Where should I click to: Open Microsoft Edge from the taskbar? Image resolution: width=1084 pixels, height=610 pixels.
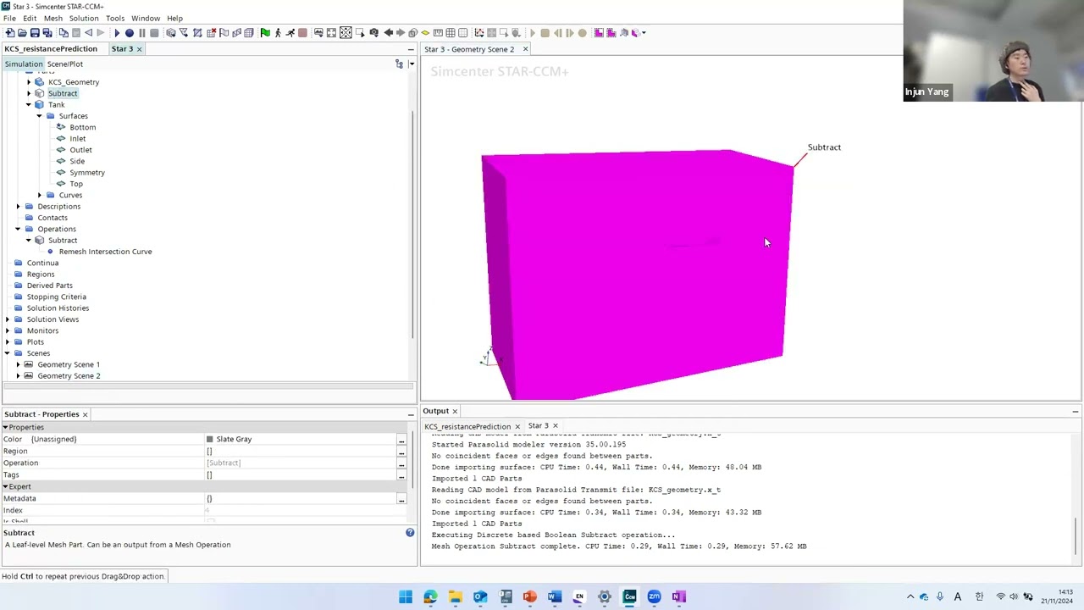430,596
